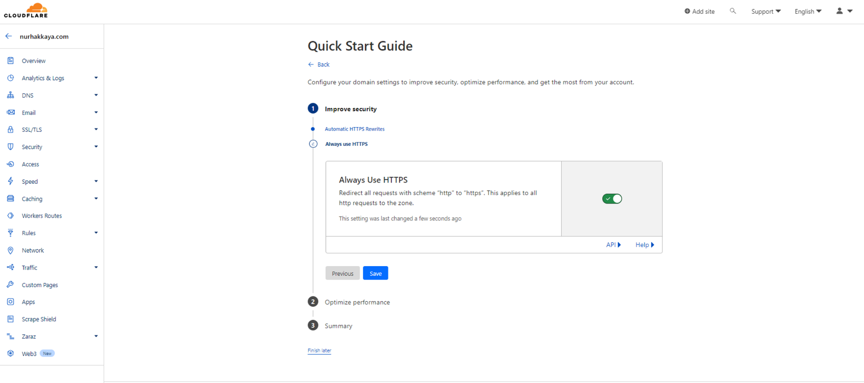Click the Overview clipboard icon
The height and width of the screenshot is (383, 864).
pos(10,60)
